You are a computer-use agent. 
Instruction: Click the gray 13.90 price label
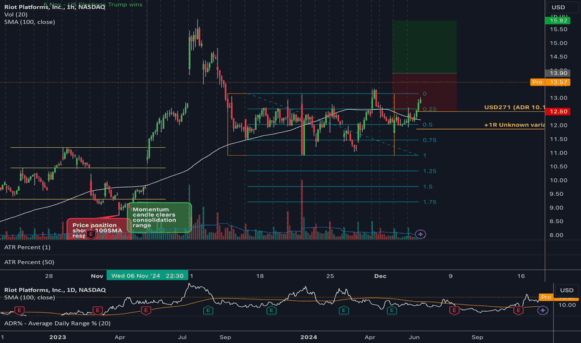pos(558,73)
